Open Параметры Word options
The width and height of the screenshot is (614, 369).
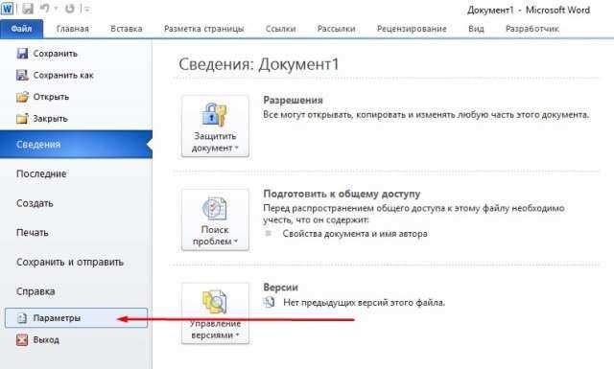tap(76, 318)
